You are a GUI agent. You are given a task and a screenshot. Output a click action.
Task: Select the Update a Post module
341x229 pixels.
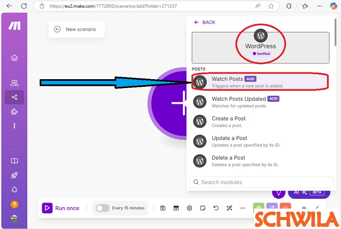tap(260, 141)
